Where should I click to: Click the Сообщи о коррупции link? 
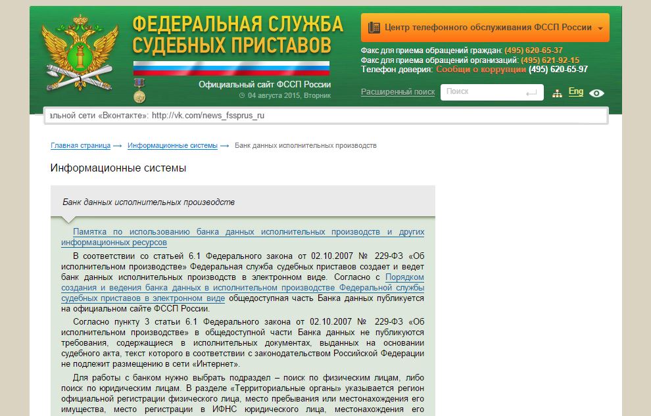point(481,70)
